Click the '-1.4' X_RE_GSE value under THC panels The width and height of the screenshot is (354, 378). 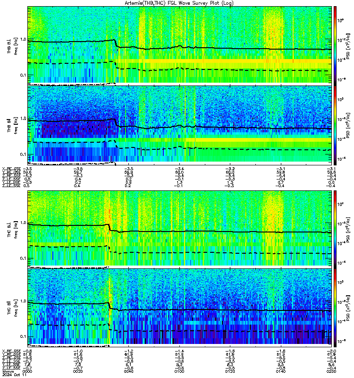(179, 351)
